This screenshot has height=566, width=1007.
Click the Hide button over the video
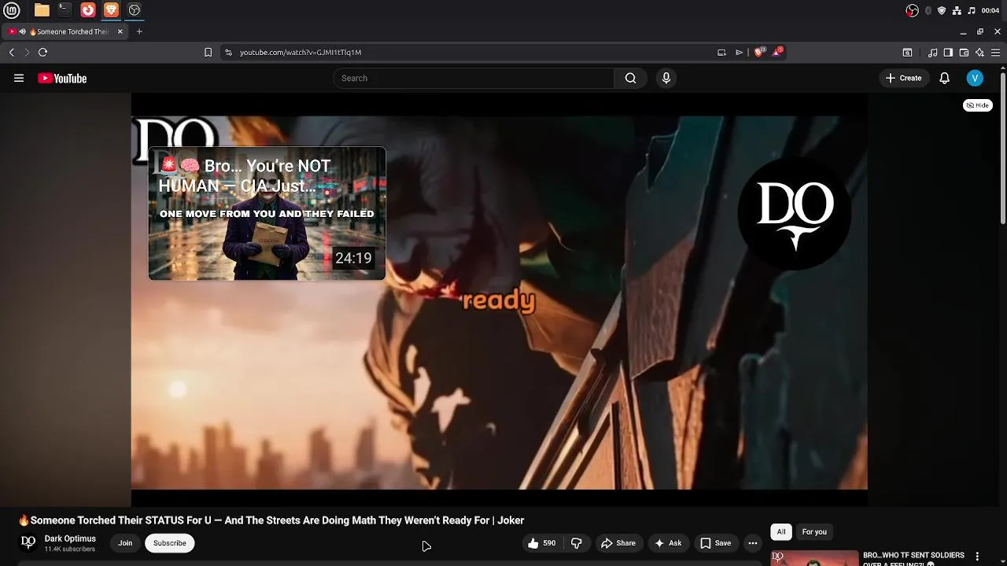click(x=978, y=105)
